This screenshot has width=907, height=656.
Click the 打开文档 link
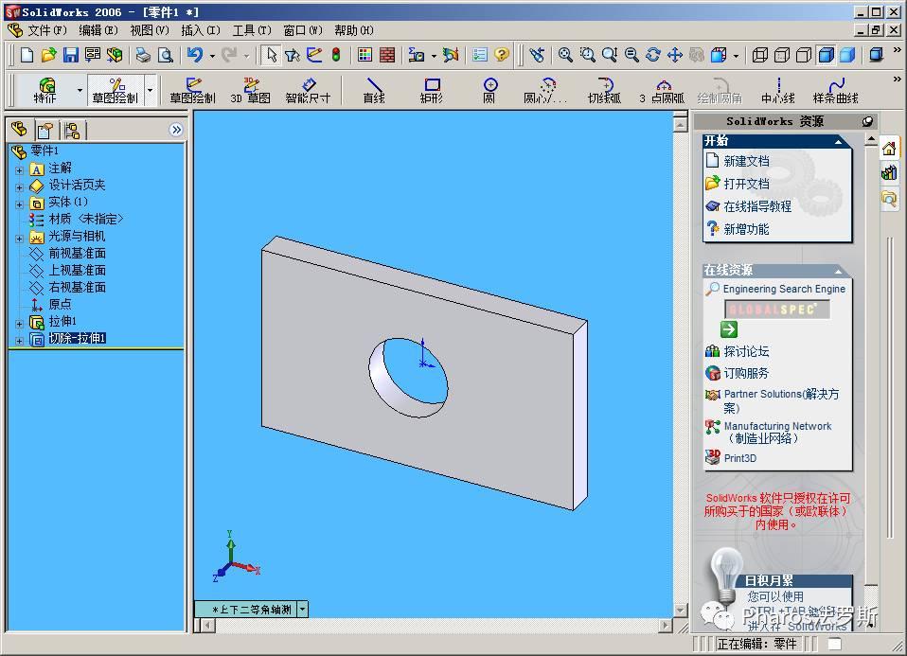[746, 184]
